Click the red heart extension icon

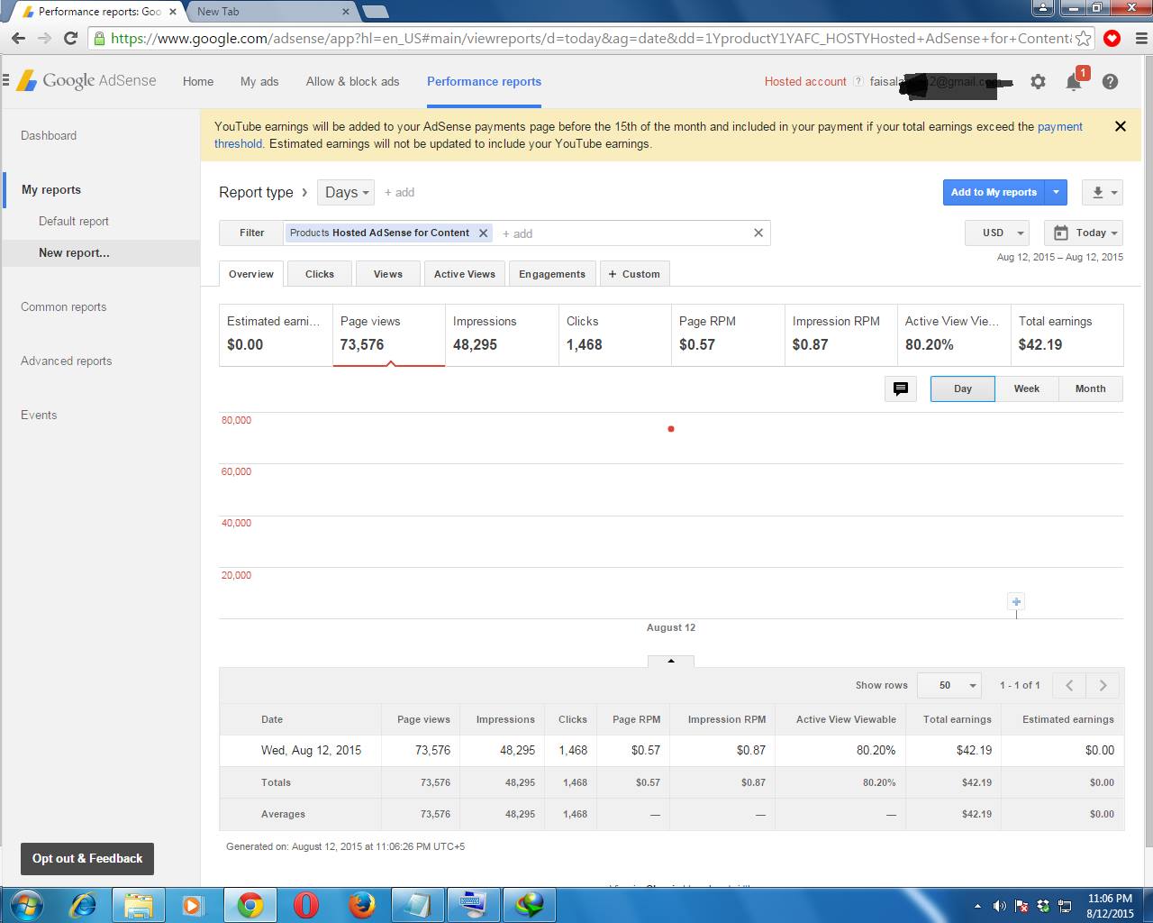click(1112, 38)
